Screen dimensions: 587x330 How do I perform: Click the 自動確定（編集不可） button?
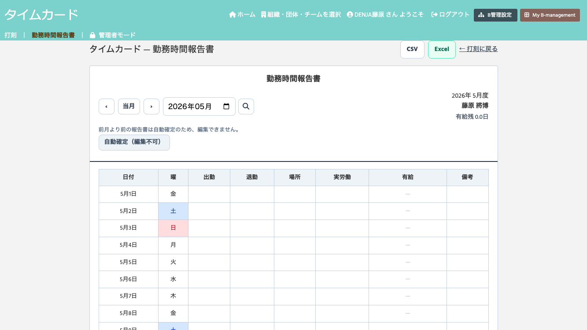coord(134,143)
